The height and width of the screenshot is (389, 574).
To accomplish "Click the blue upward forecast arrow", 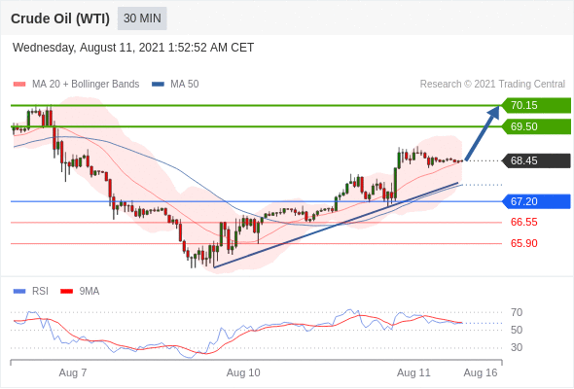I will 483,133.
